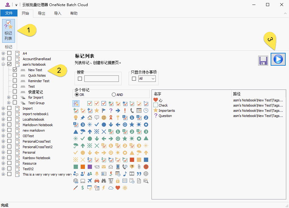289x208 pixels.
Task: Expand the Rainbow Notebook tree node
Action: point(3,158)
